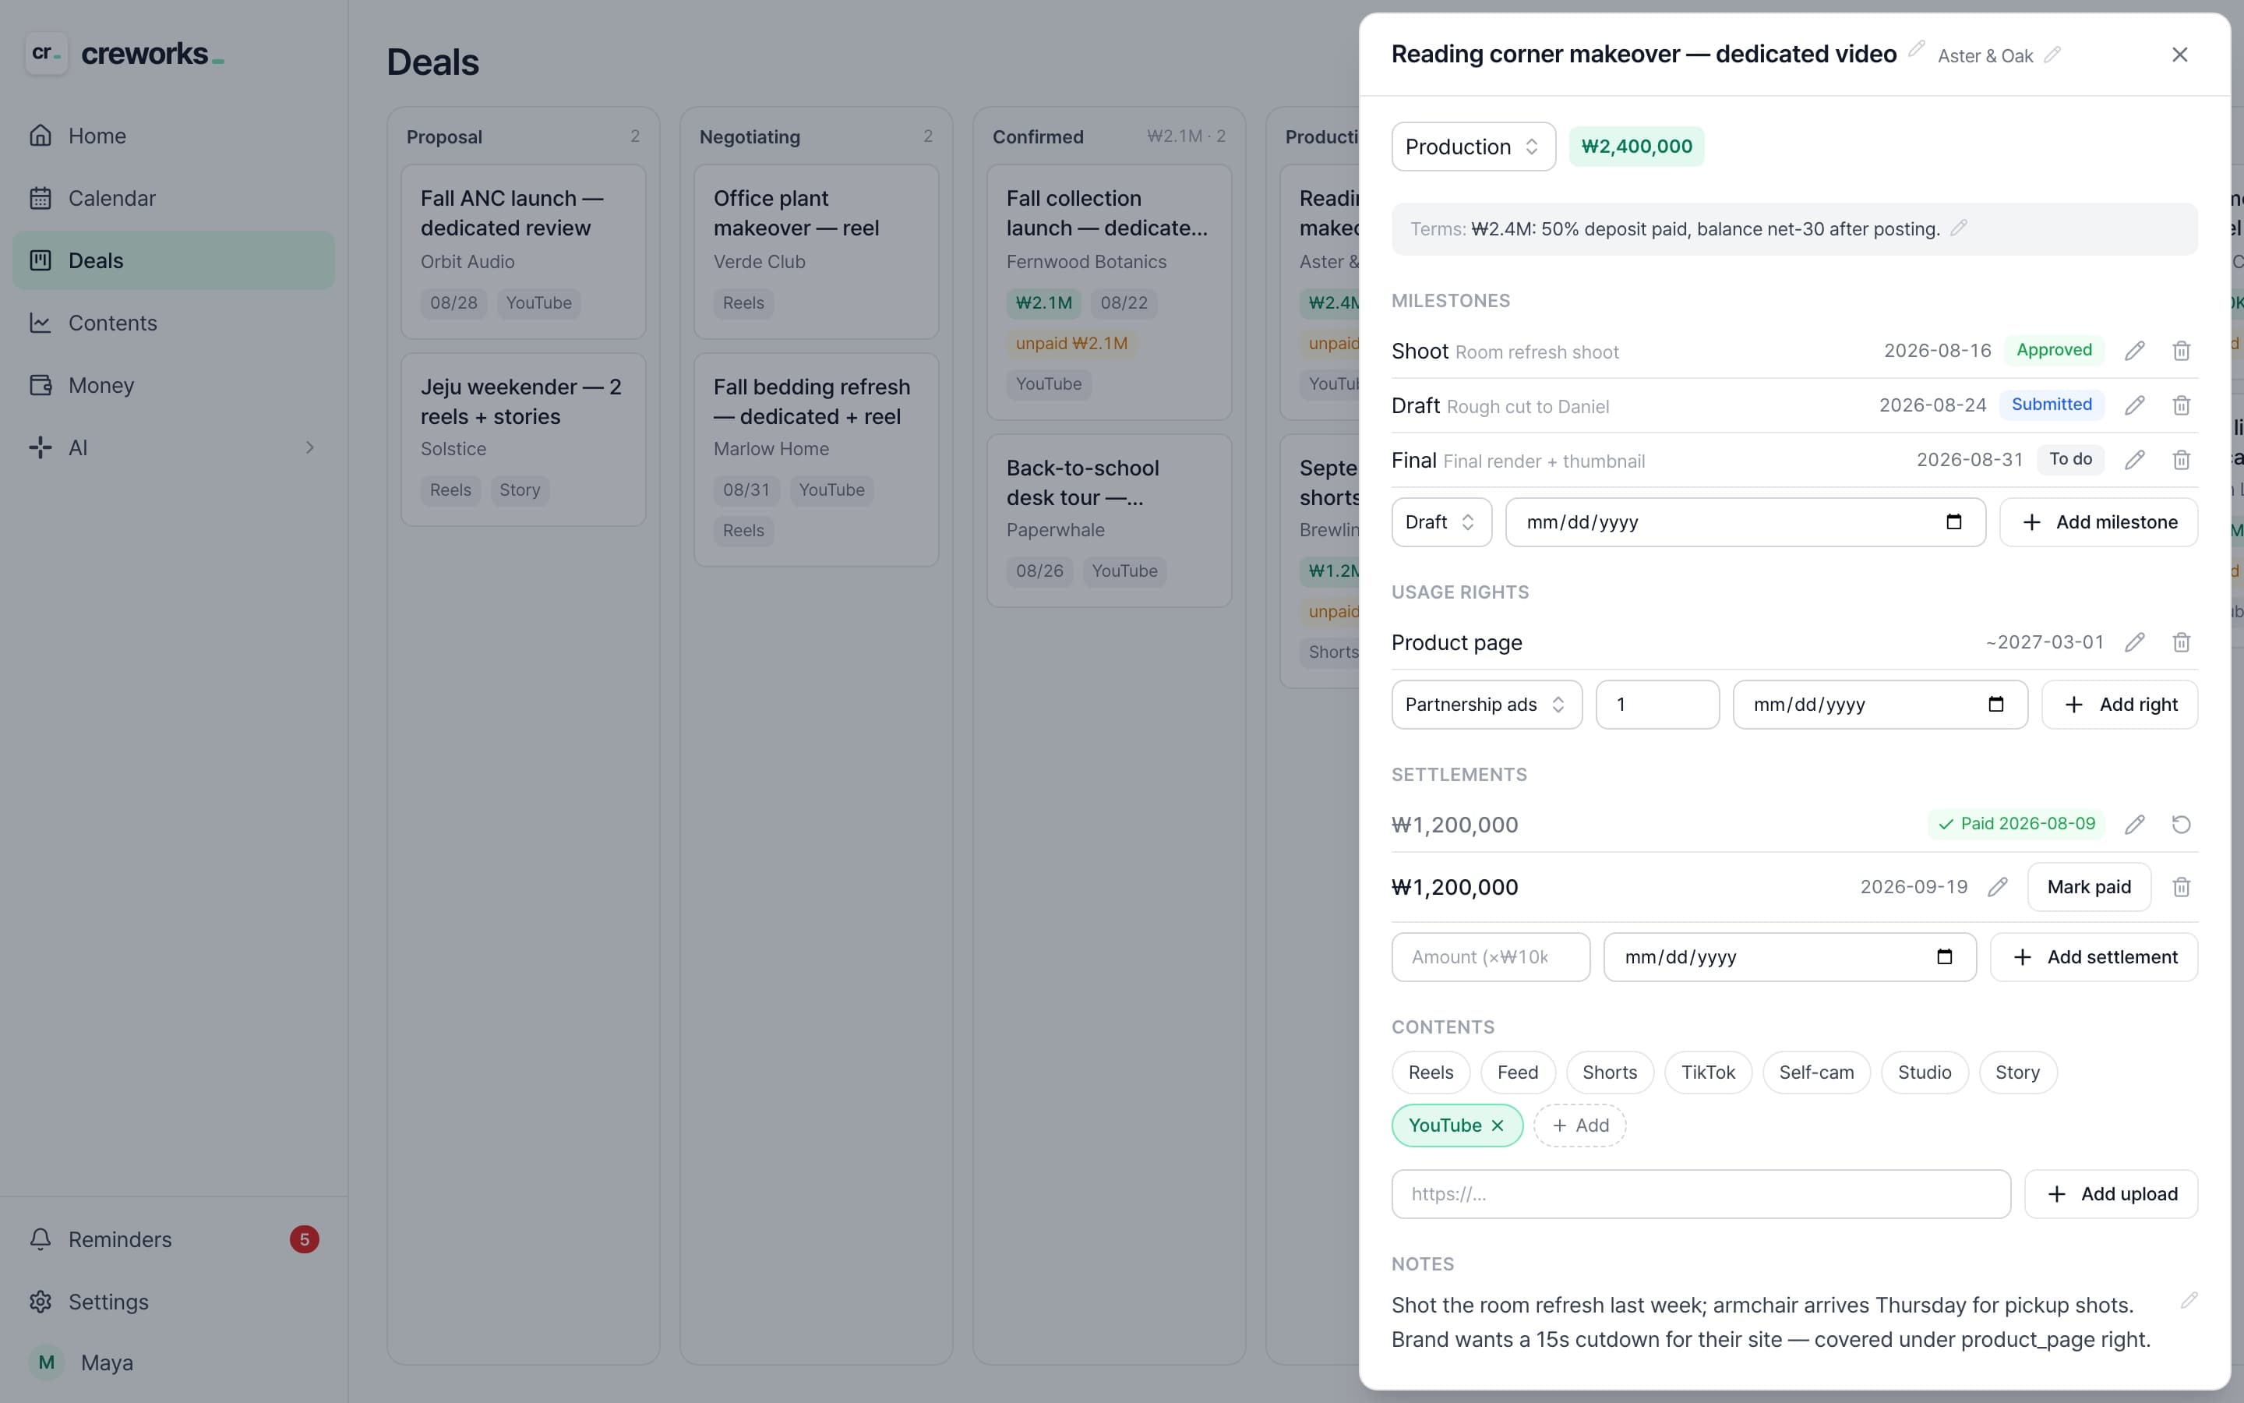Delete the Draft milestone row
Screen dimensions: 2244x1403
tap(2181, 405)
